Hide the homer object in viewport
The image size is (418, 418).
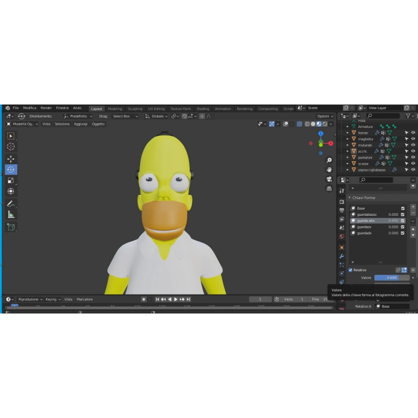click(413, 133)
